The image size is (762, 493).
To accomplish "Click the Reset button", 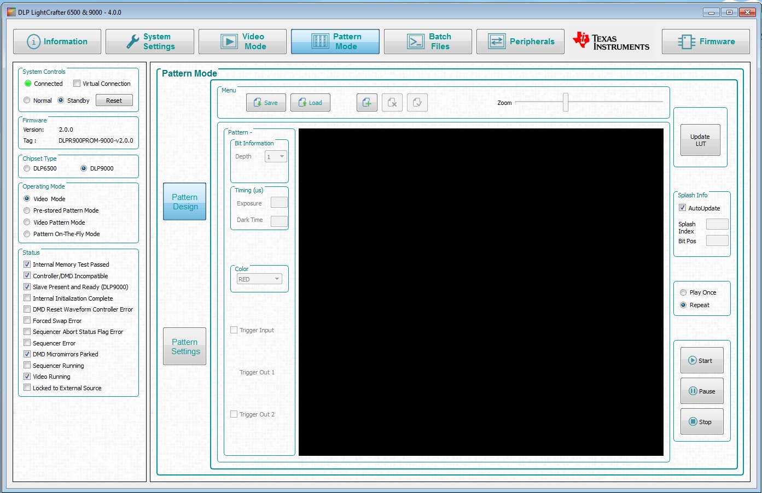I will (x=114, y=101).
